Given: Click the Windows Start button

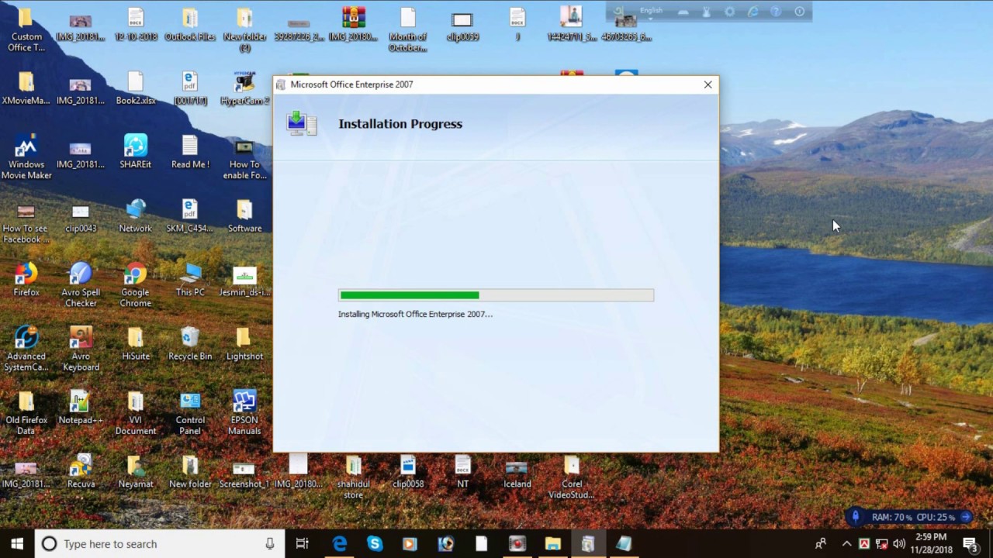Looking at the screenshot, I should (17, 544).
